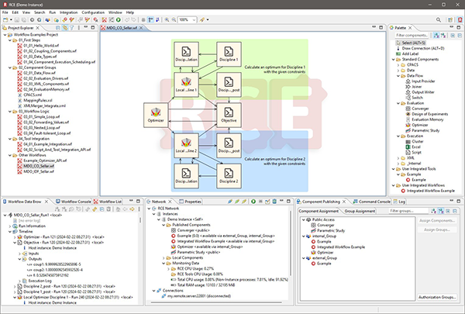The image size is (465, 314).
Task: Toggle link with editor in Project Explorer
Action: coord(64,28)
